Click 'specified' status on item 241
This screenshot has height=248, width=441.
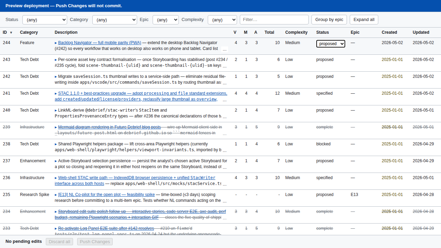coord(325,93)
